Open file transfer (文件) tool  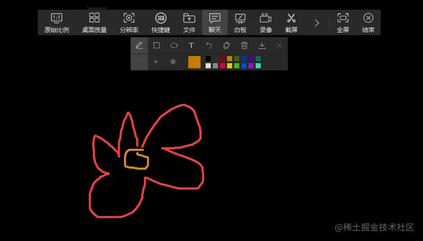point(189,22)
